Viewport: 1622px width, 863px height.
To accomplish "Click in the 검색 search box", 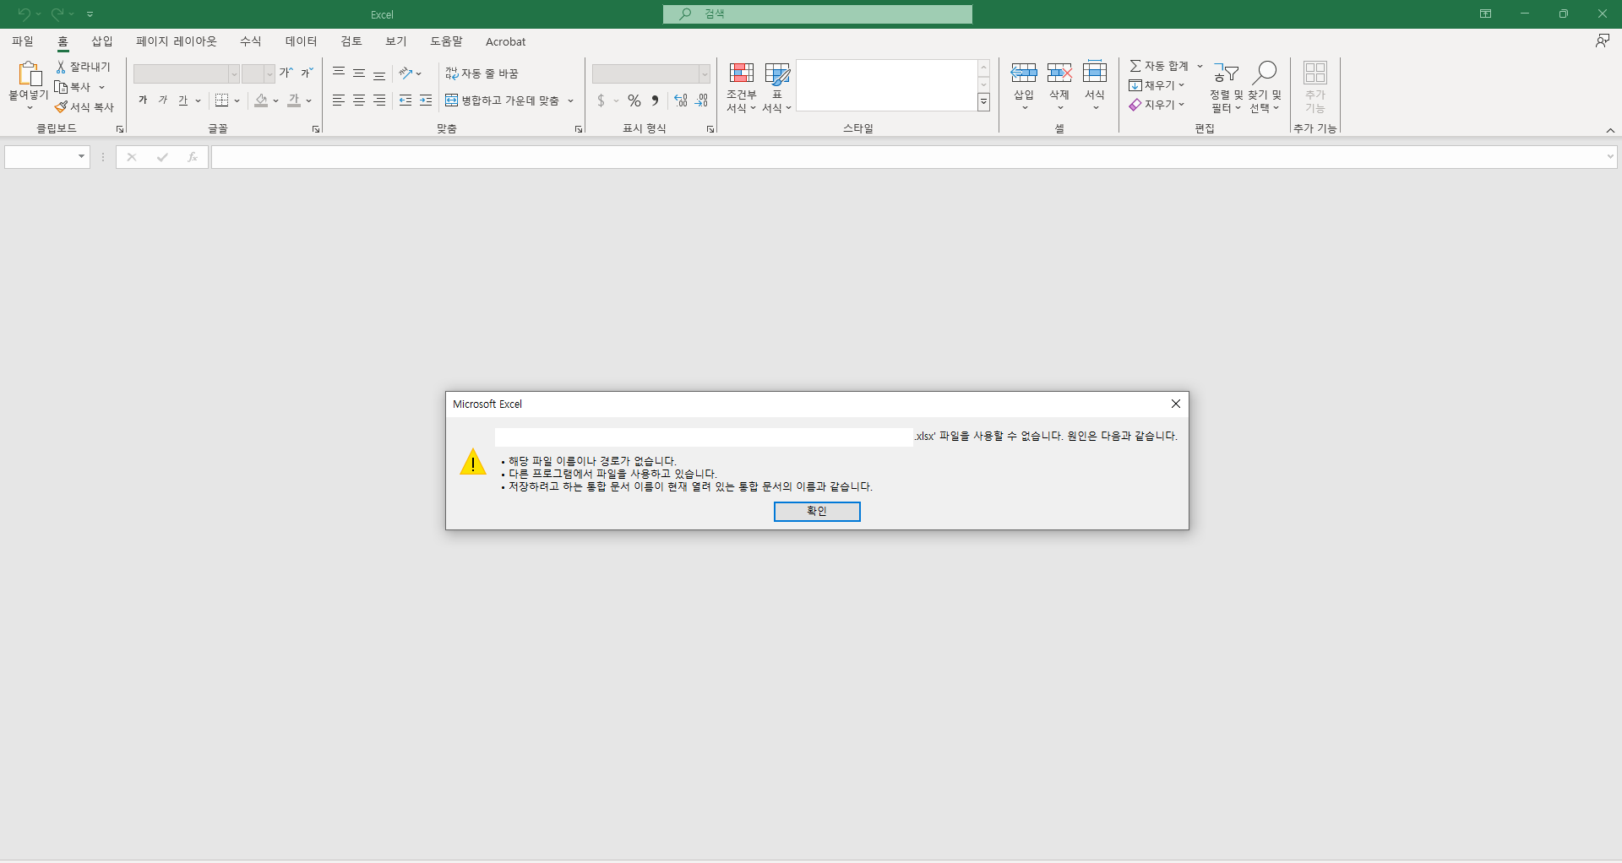I will coord(817,14).
